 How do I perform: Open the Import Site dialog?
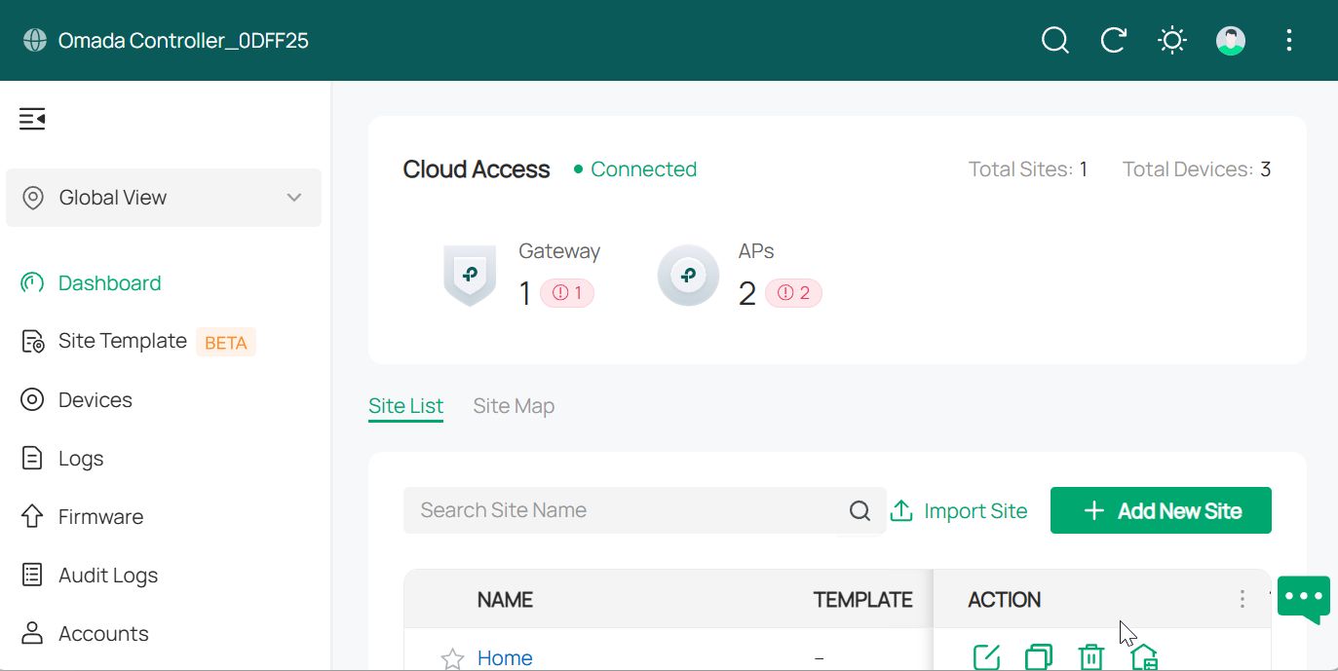tap(959, 509)
